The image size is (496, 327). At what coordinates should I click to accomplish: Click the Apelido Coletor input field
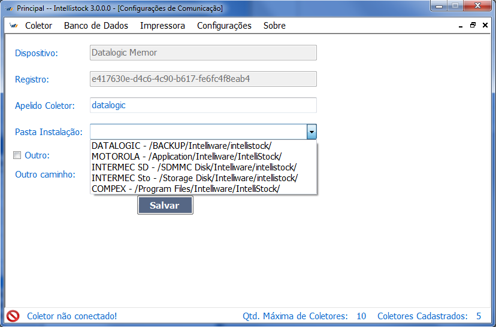tap(204, 105)
